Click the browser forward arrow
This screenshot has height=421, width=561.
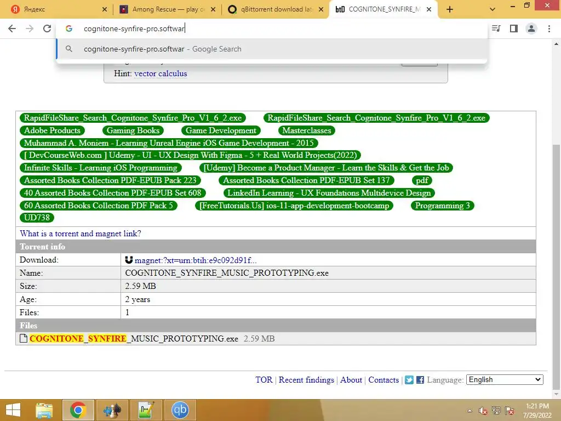point(30,29)
